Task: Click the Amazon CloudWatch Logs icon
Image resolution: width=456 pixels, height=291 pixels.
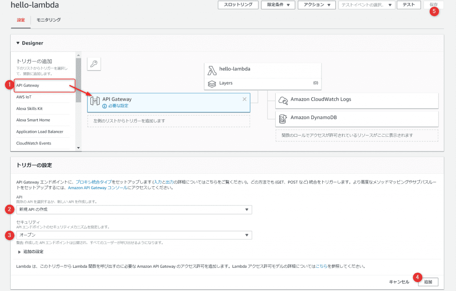Action: click(x=282, y=100)
